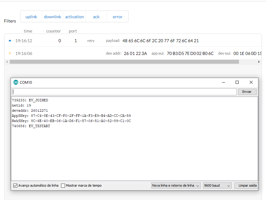This screenshot has height=200, width=266.
Task: Select the downlink filter tab
Action: [x=53, y=17]
